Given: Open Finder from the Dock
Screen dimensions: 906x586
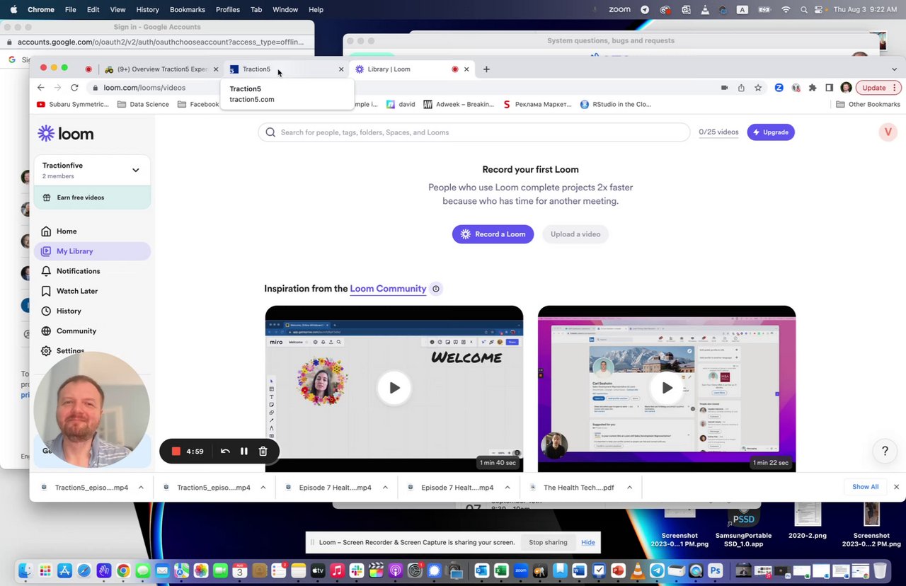Looking at the screenshot, I should point(26,570).
